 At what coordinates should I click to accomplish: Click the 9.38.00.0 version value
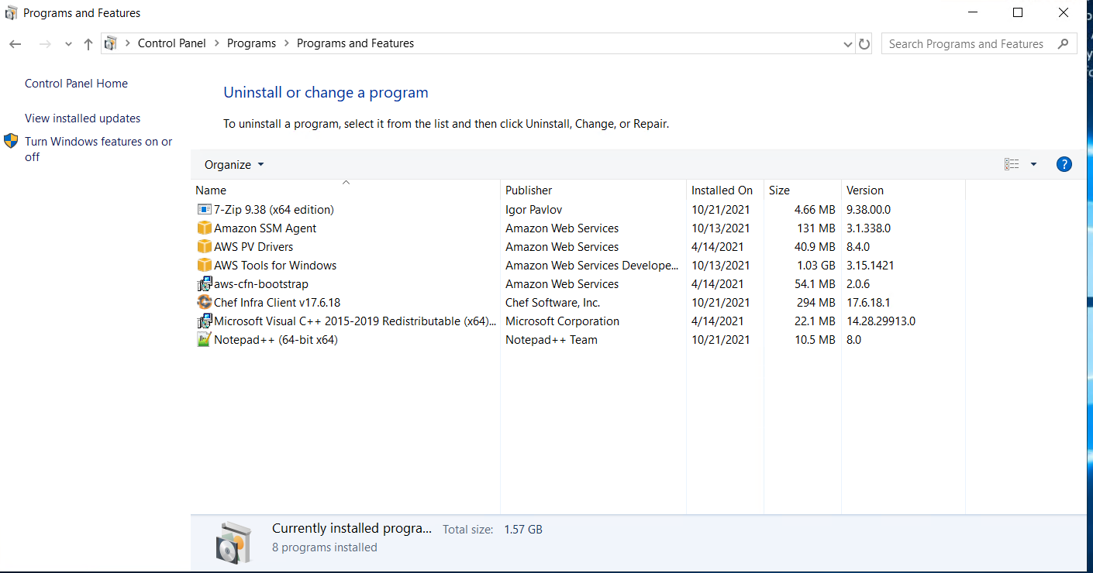868,210
